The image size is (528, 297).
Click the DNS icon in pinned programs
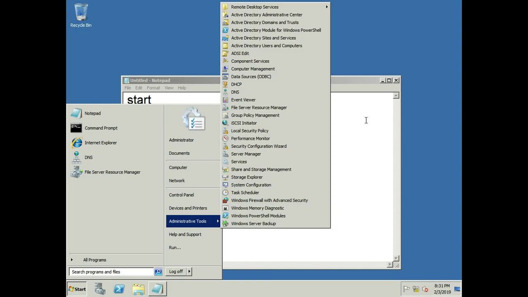point(76,158)
